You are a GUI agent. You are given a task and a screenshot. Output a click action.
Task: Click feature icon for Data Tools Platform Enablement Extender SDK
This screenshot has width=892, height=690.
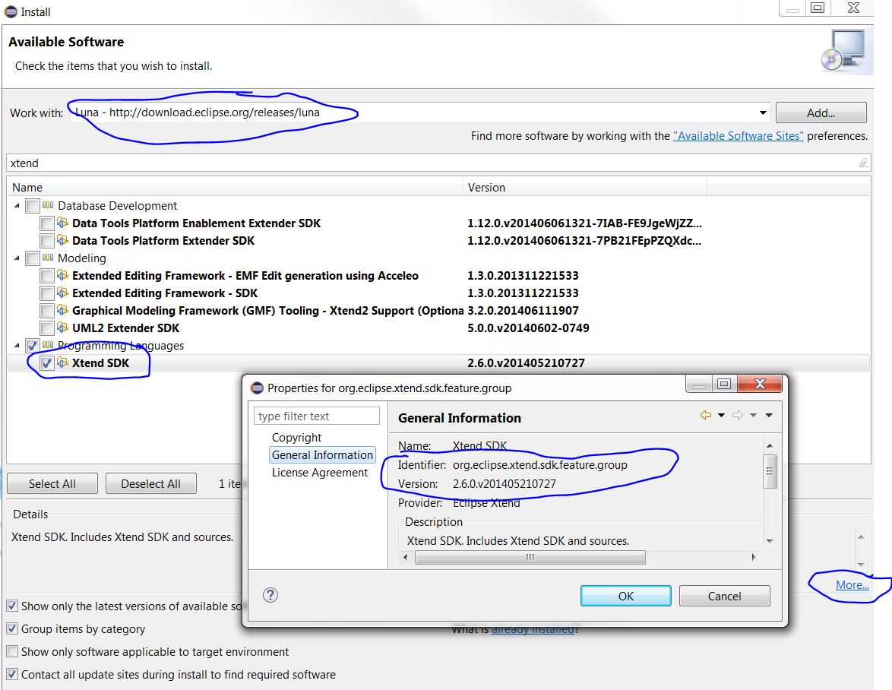pyautogui.click(x=62, y=223)
